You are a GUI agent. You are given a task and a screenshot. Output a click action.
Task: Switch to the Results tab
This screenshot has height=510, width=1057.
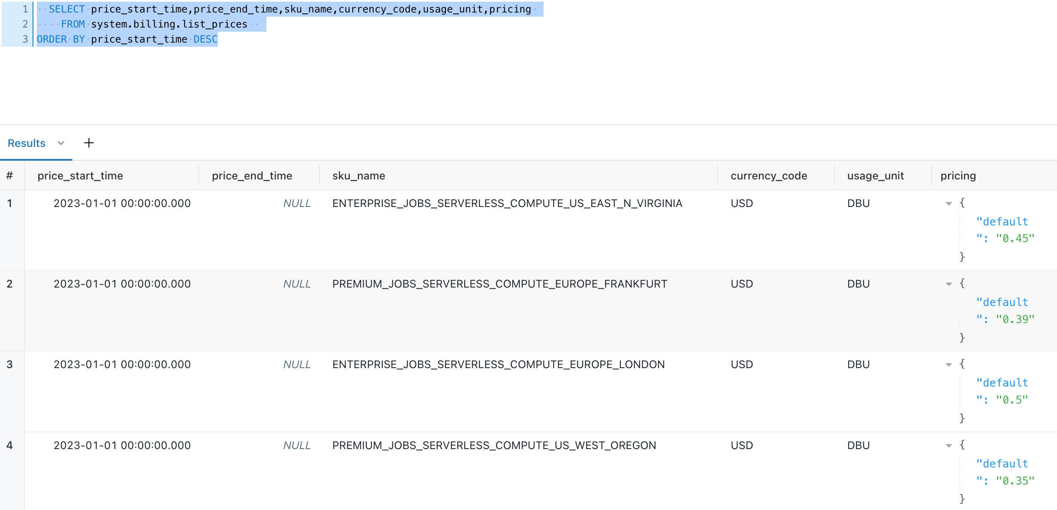(x=26, y=143)
